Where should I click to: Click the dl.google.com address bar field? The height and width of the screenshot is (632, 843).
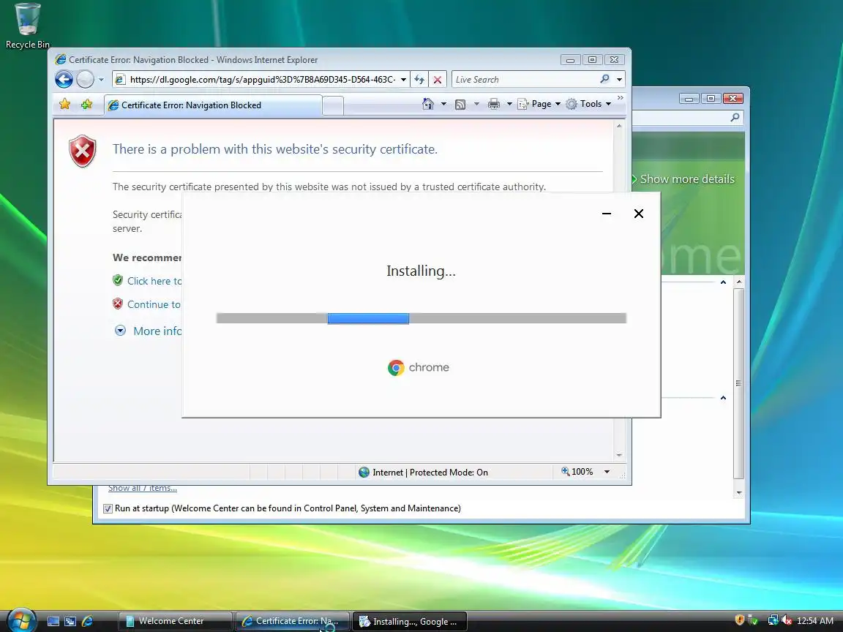pos(263,80)
